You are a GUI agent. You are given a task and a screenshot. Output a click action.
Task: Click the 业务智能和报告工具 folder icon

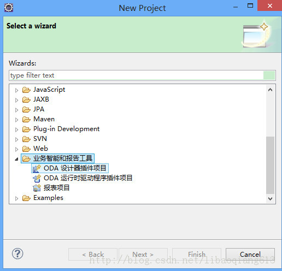point(26,159)
